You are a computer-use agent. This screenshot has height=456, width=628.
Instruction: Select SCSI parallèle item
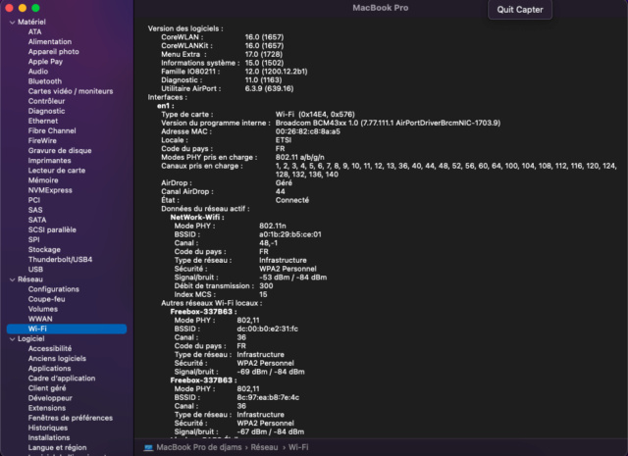(x=52, y=229)
